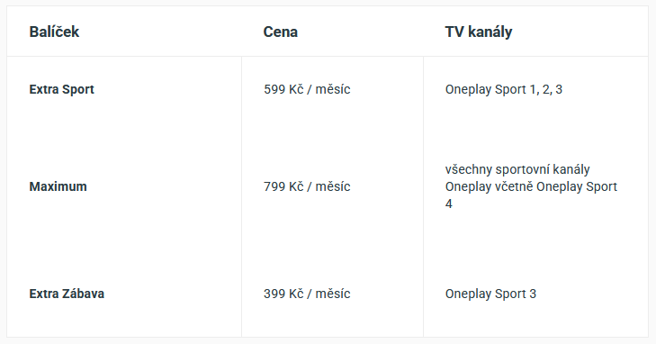Select the Extra Zábava package name
This screenshot has width=656, height=344.
(x=67, y=294)
